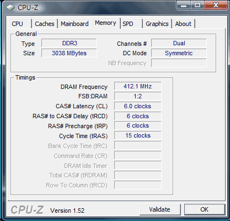Click the DC Mode field showing Symmetric
The width and height of the screenshot is (230, 221).
click(179, 53)
